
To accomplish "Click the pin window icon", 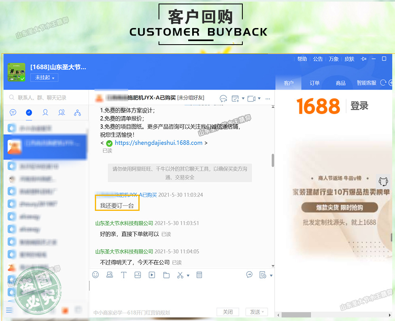I will tap(363, 59).
